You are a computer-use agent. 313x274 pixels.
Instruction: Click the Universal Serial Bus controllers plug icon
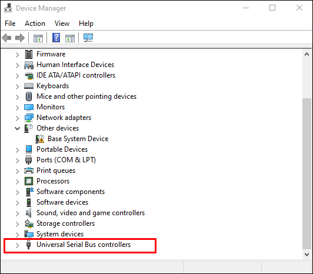[29, 245]
